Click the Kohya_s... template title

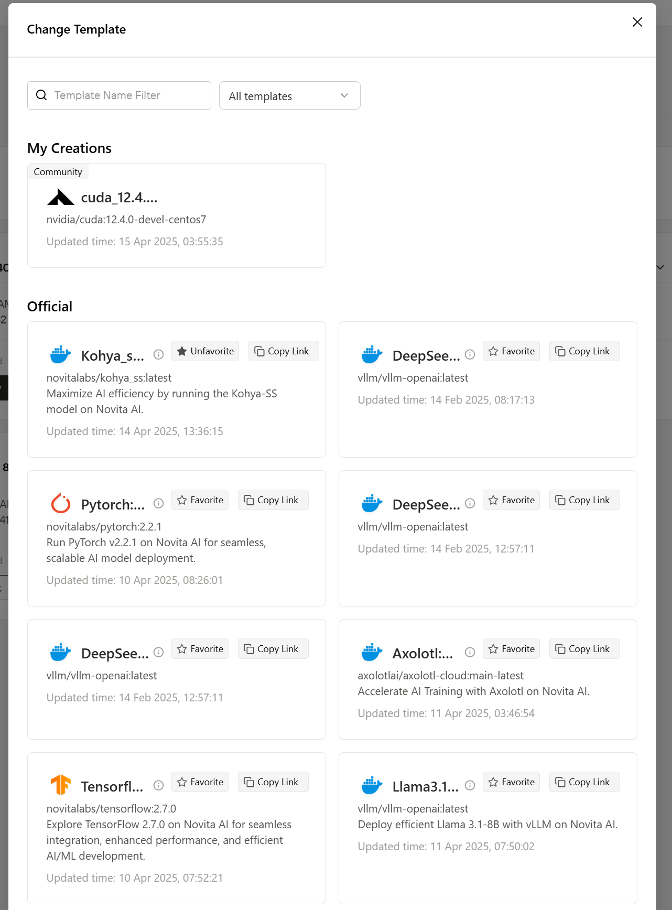(113, 356)
